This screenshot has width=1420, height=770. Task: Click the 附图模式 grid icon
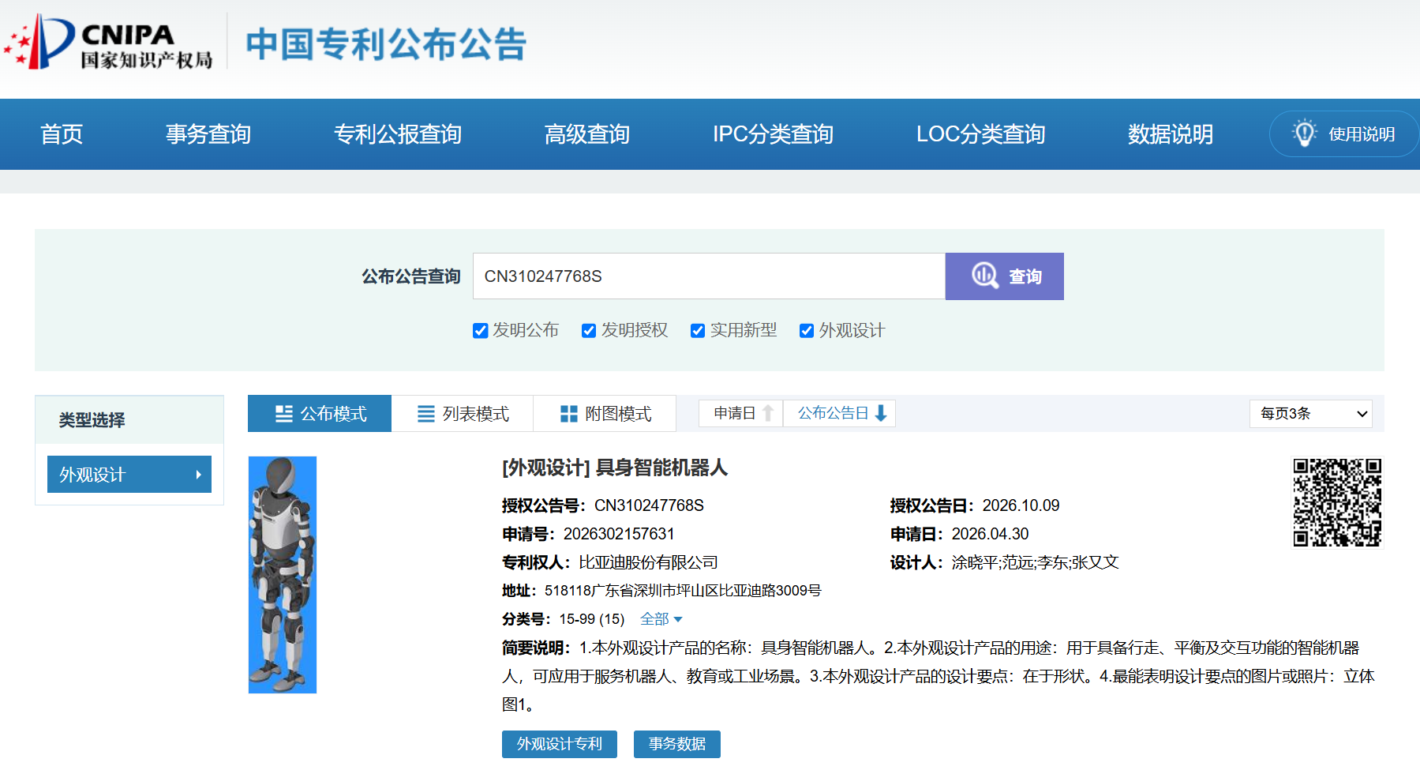click(569, 414)
